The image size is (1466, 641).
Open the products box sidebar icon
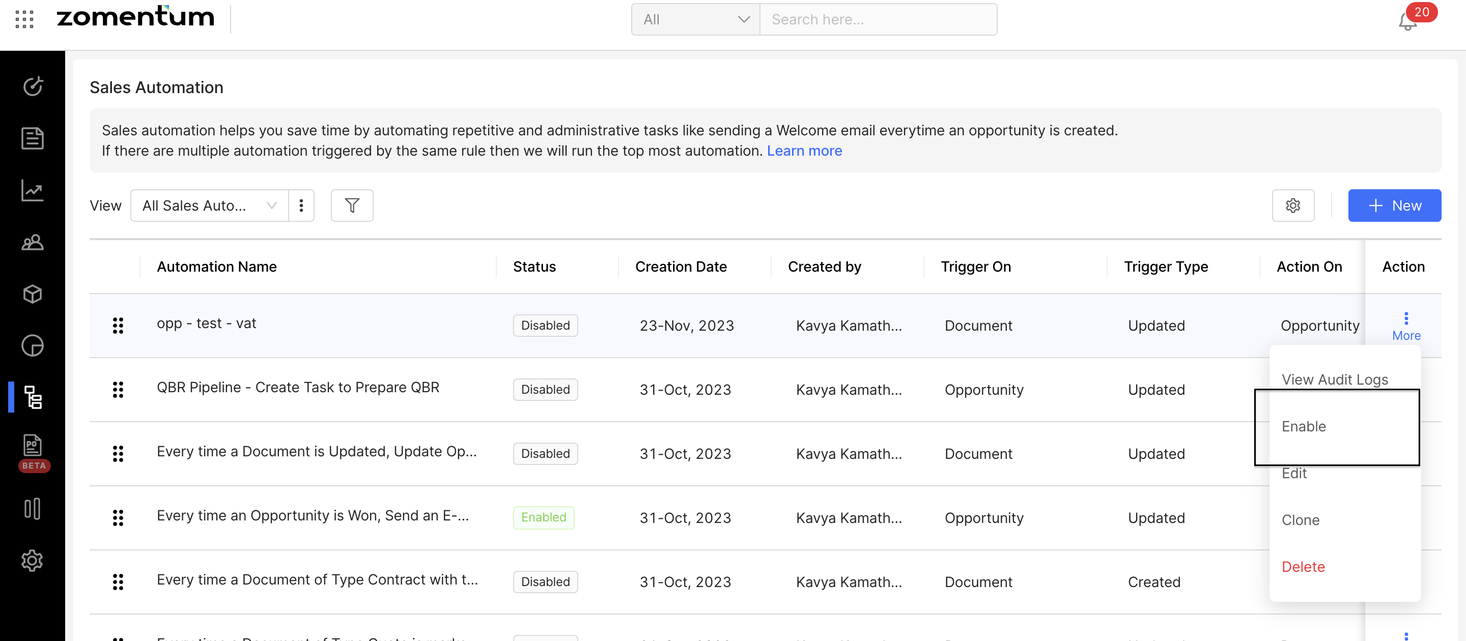click(x=33, y=294)
